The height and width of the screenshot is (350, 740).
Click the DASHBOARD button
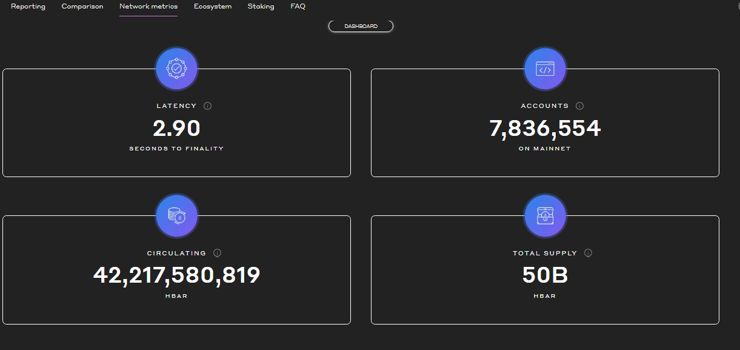361,26
